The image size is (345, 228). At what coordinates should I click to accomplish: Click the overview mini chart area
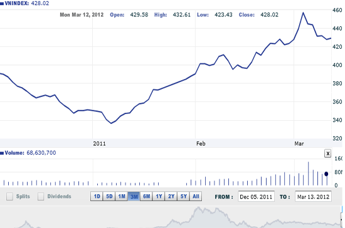point(170,217)
